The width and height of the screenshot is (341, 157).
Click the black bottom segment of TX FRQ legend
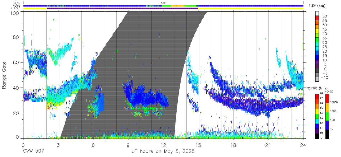coord(317,136)
